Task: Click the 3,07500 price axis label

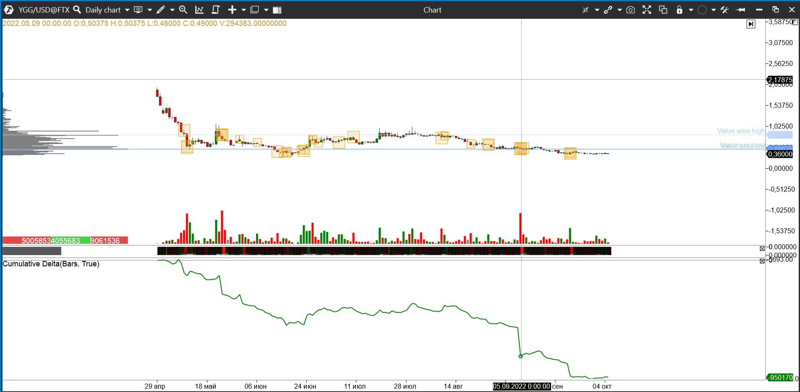Action: pos(781,43)
